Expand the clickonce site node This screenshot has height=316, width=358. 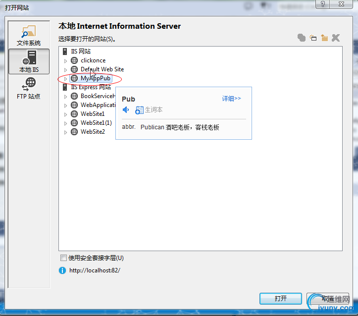click(65, 61)
